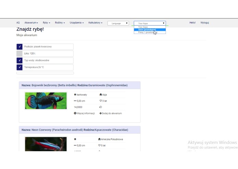Open the Kalkulatory menu
Viewport: 238px width, 169px height.
click(x=96, y=23)
